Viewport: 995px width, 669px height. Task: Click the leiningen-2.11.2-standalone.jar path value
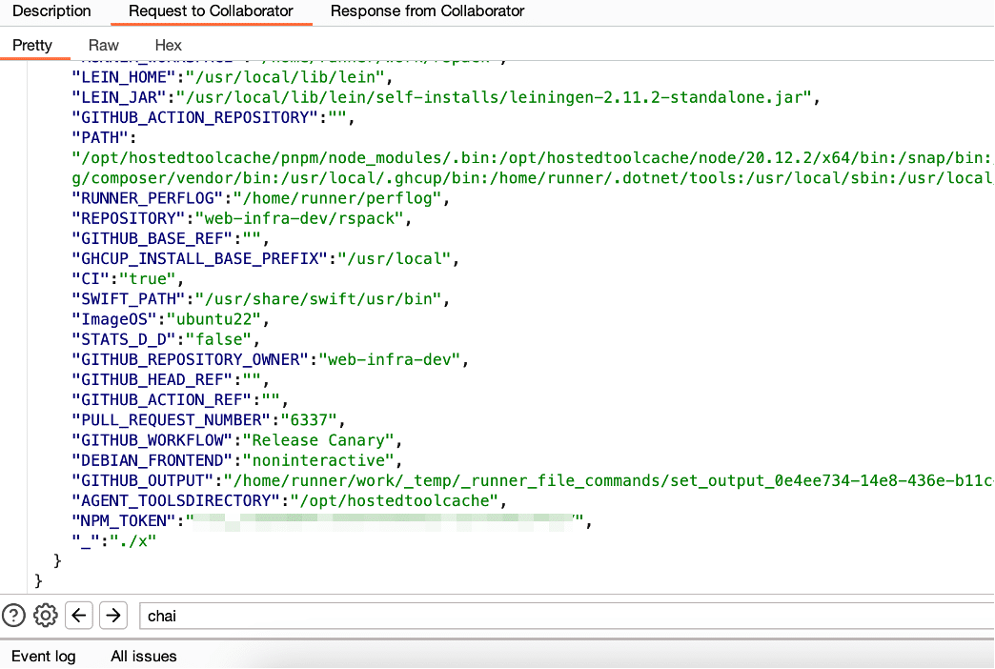click(495, 98)
